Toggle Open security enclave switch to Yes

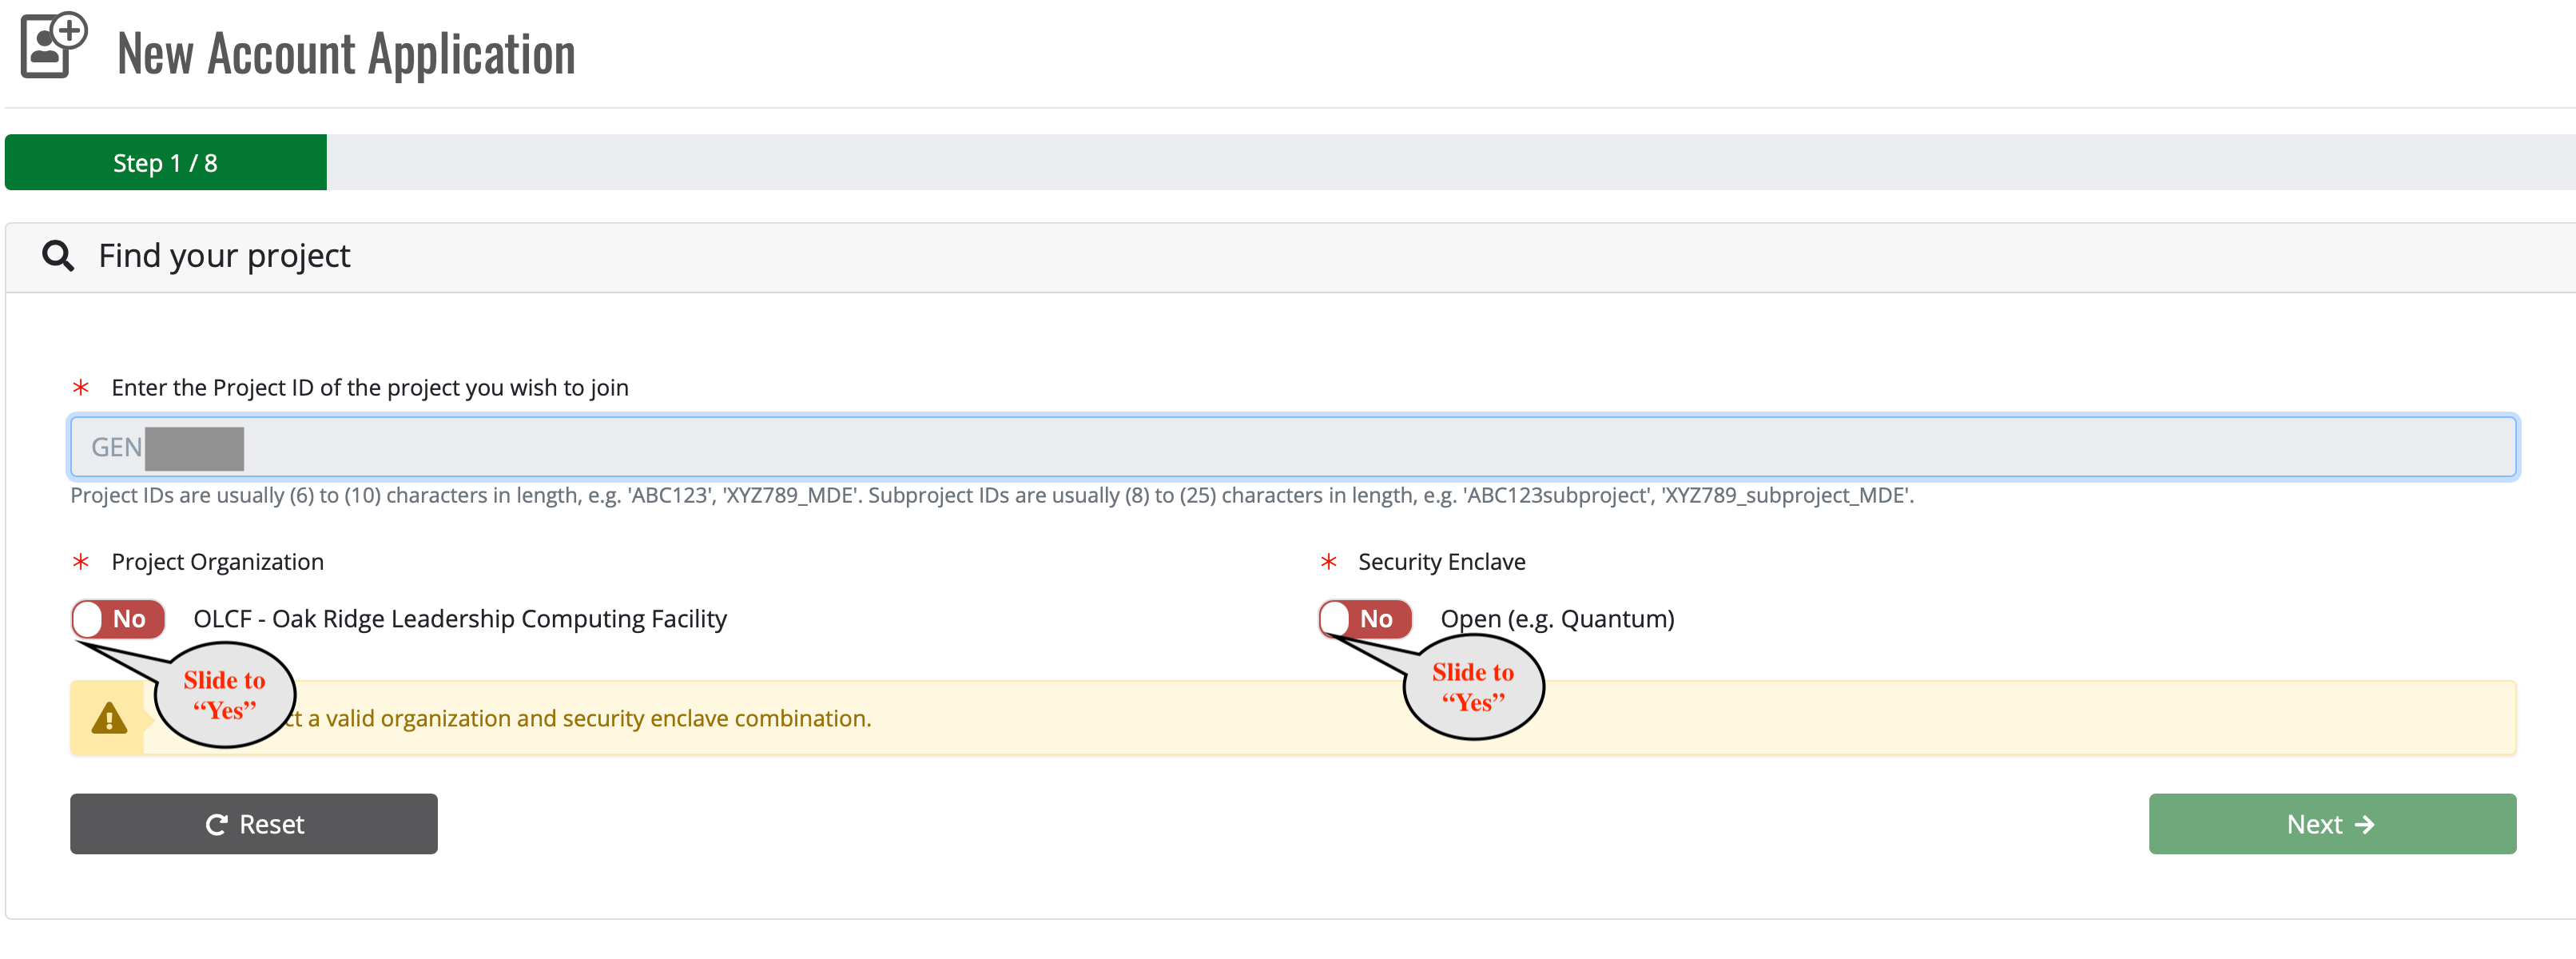click(x=1365, y=619)
